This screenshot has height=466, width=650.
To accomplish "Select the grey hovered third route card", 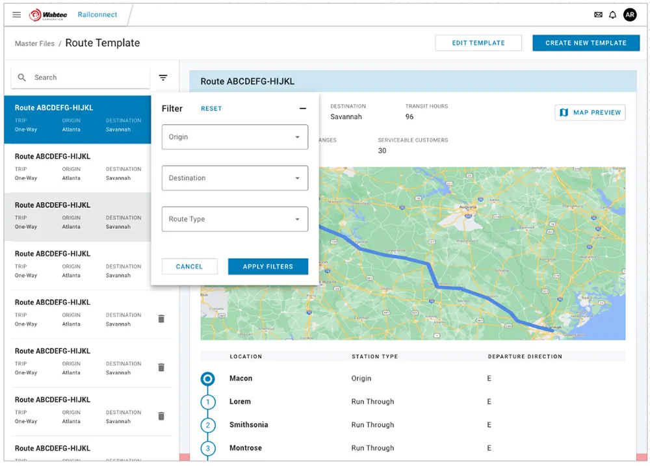I will [77, 216].
